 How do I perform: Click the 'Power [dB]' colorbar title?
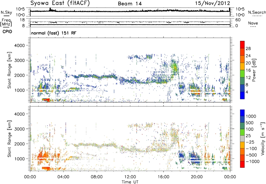(x=254, y=70)
